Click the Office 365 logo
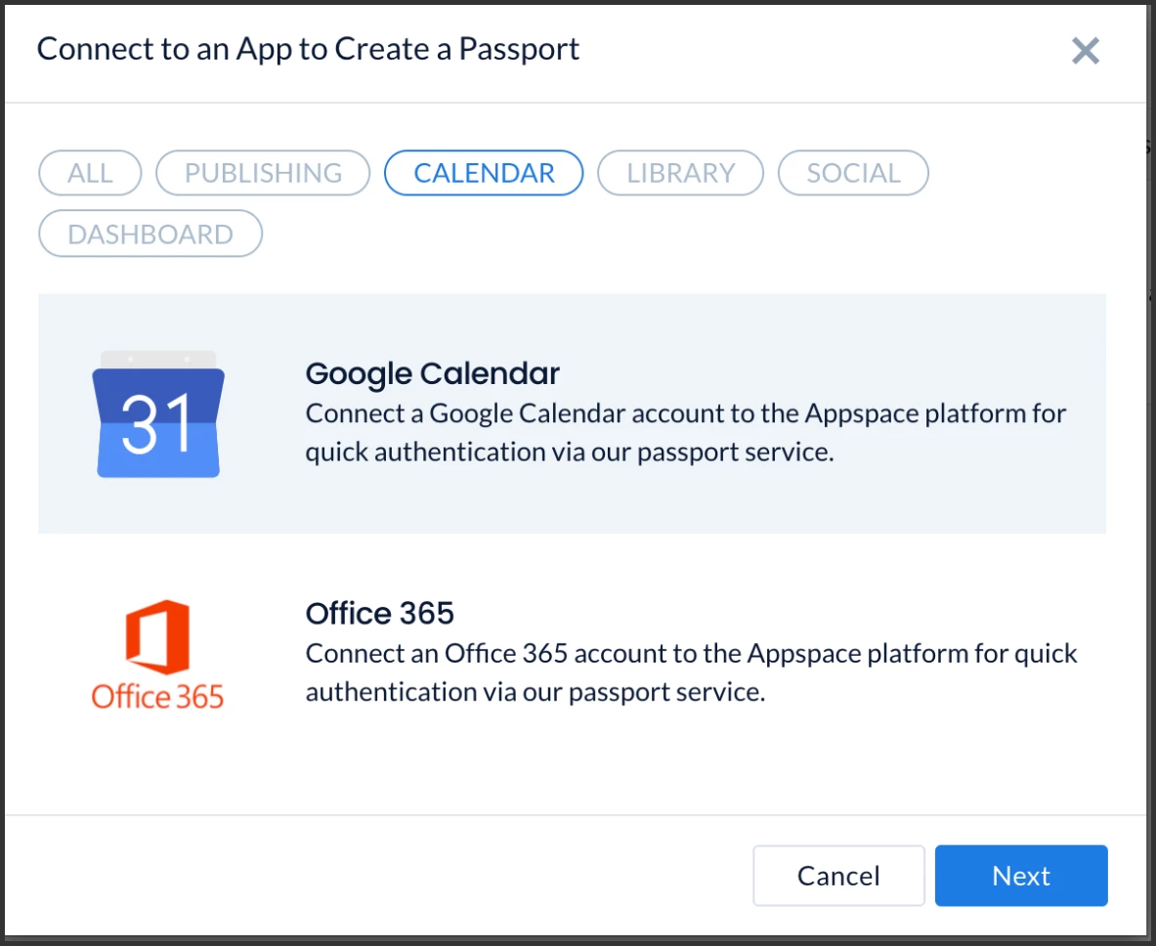This screenshot has height=946, width=1156. tap(157, 655)
